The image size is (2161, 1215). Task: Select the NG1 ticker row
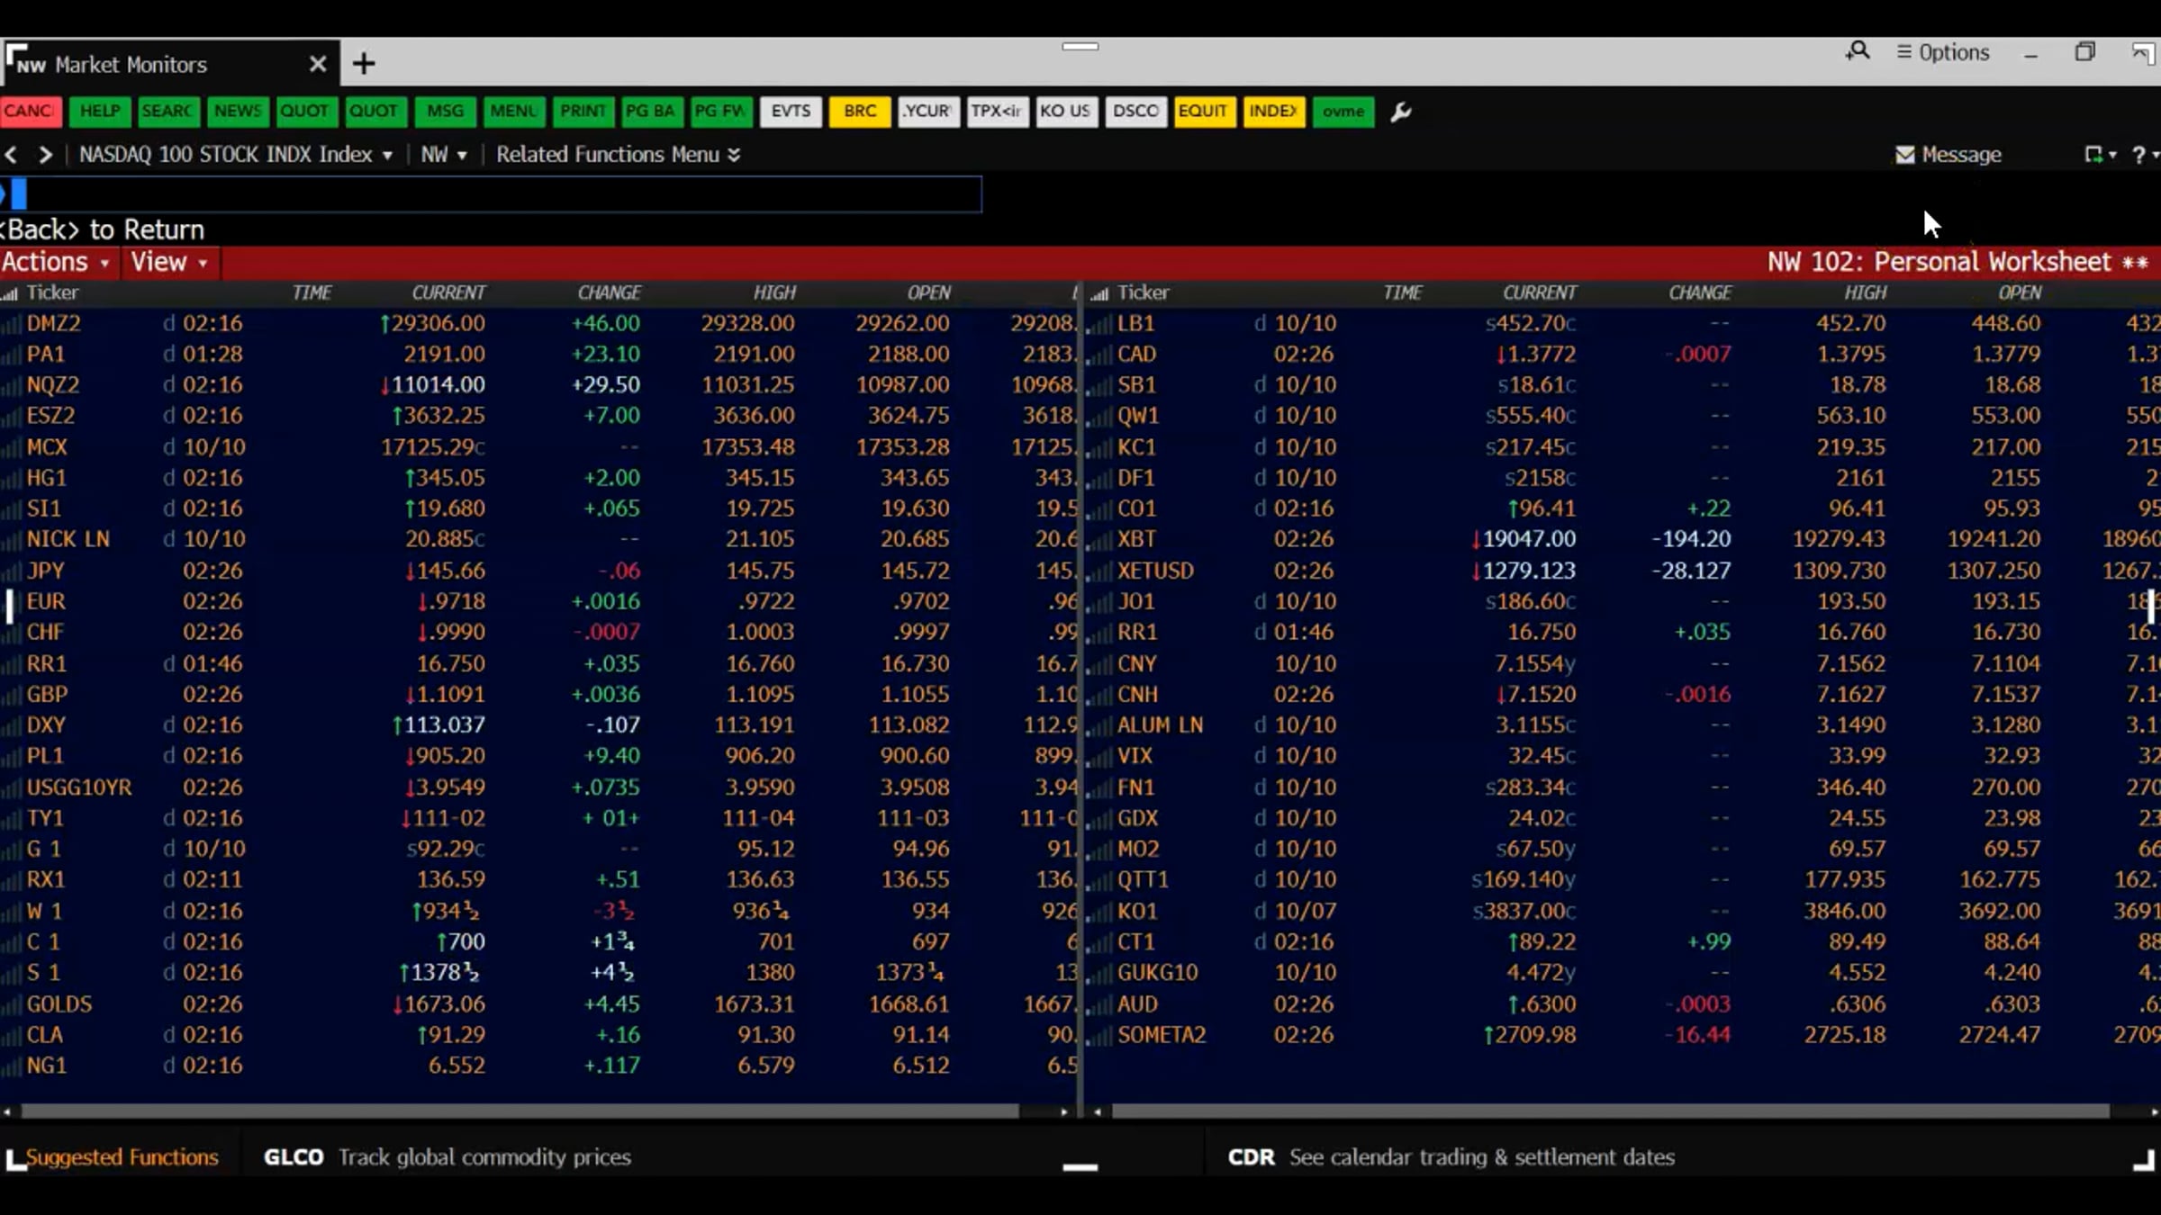(x=538, y=1066)
